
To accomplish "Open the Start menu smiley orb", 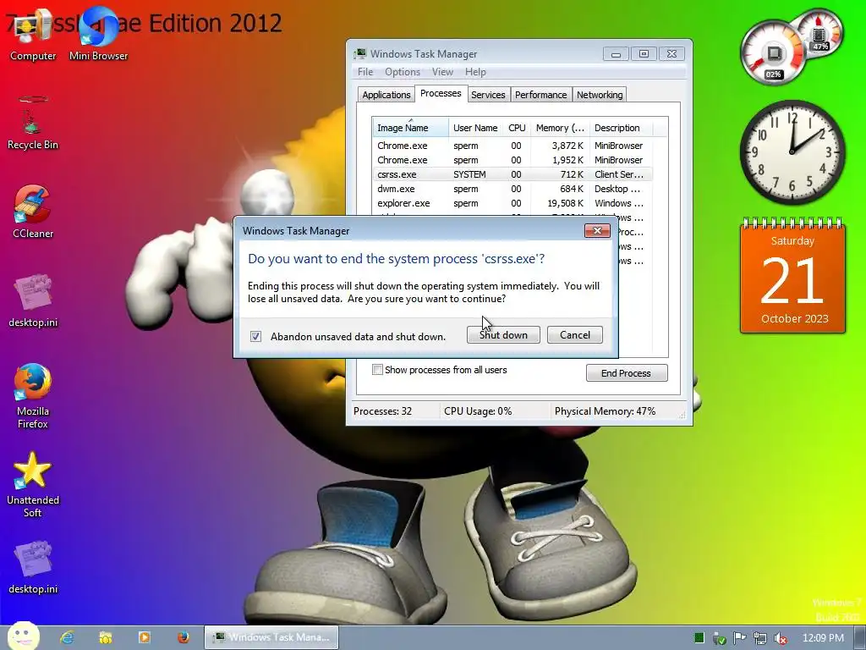I will (23, 636).
